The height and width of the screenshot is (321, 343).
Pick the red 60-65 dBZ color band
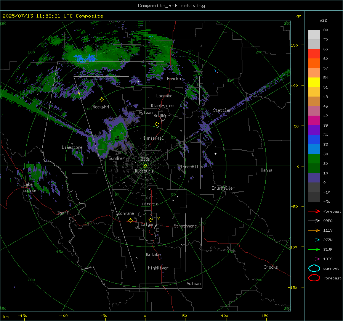coord(314,54)
